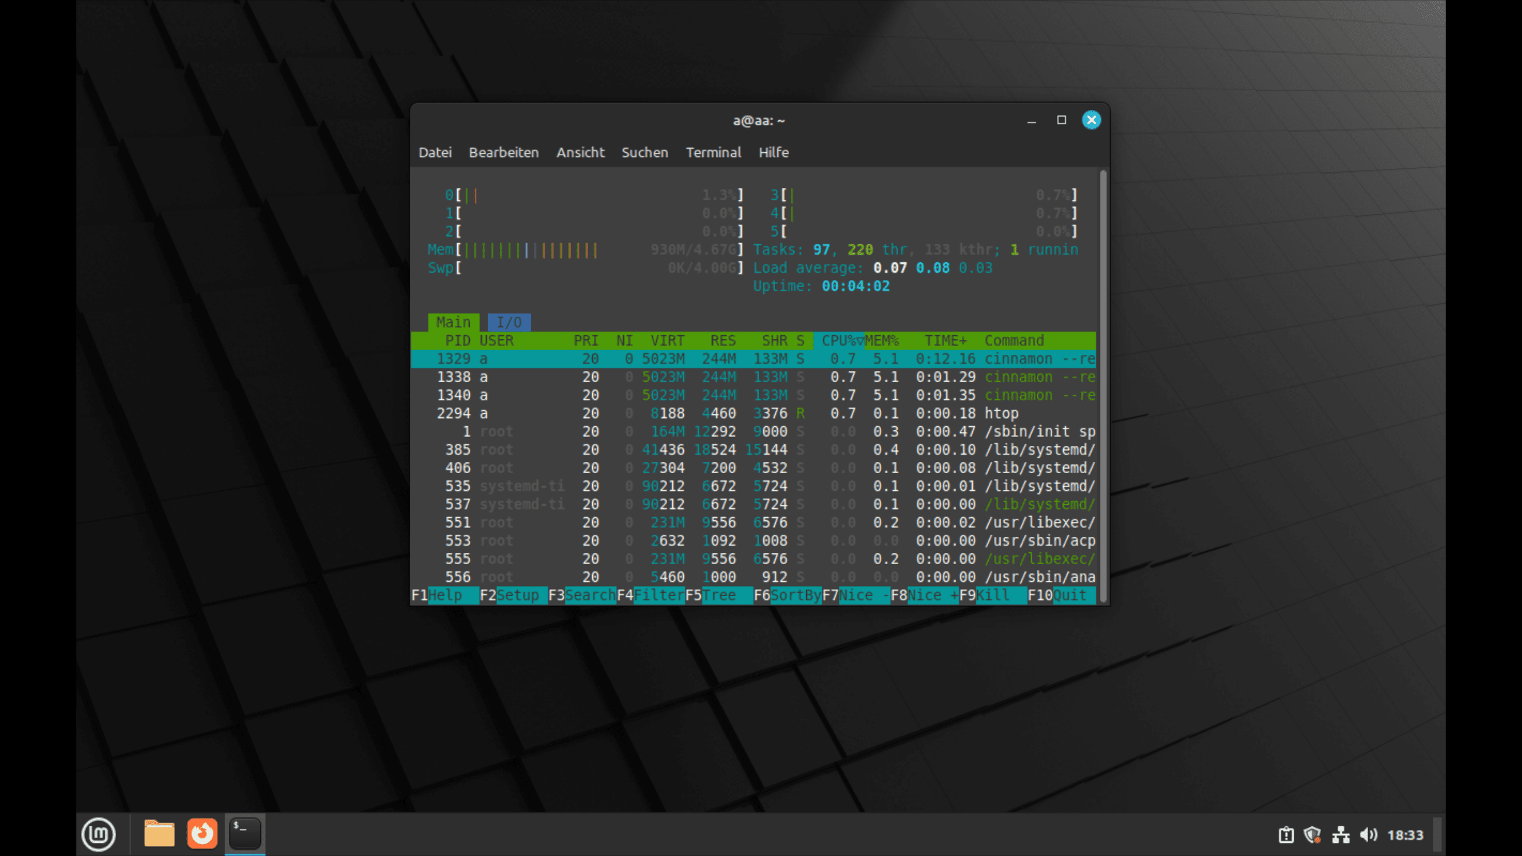The image size is (1522, 856).
Task: Toggle the CPU% sort direction arrow header
Action: click(x=839, y=341)
